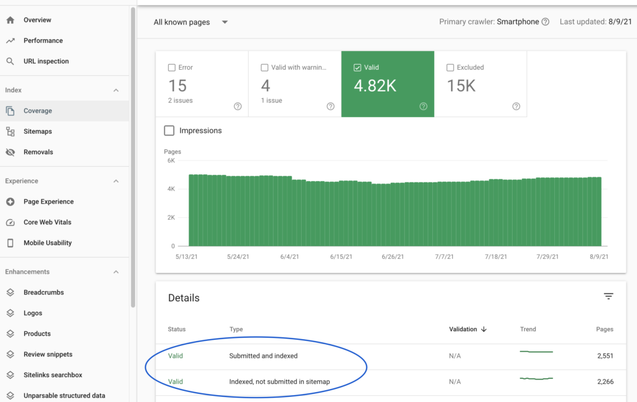Viewport: 637px width, 402px height.
Task: Click the Unparsable structured data layers icon
Action: [x=10, y=396]
